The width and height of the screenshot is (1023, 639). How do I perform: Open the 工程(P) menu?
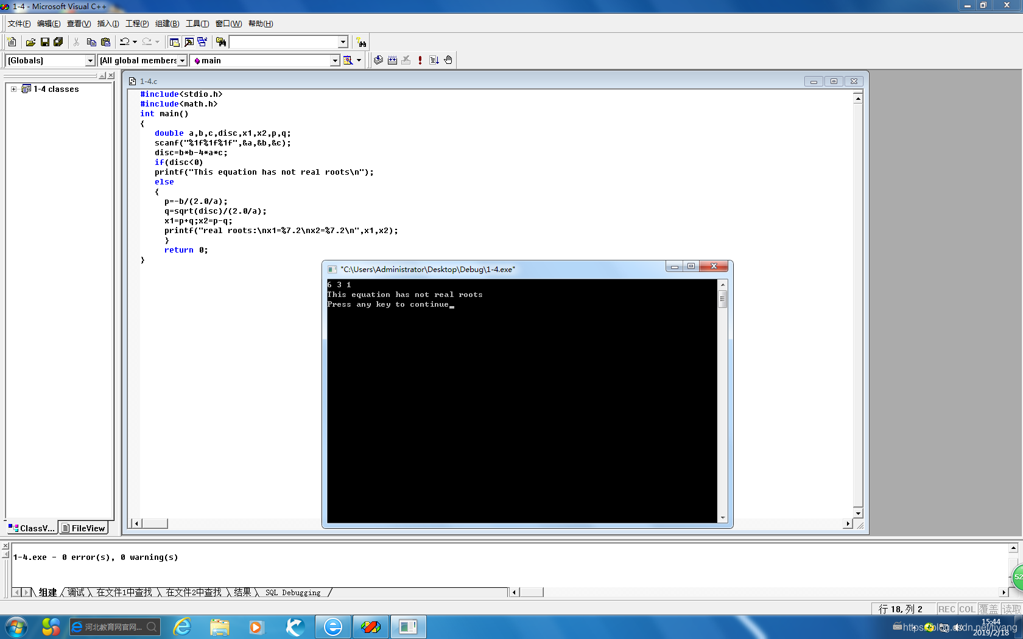(137, 24)
